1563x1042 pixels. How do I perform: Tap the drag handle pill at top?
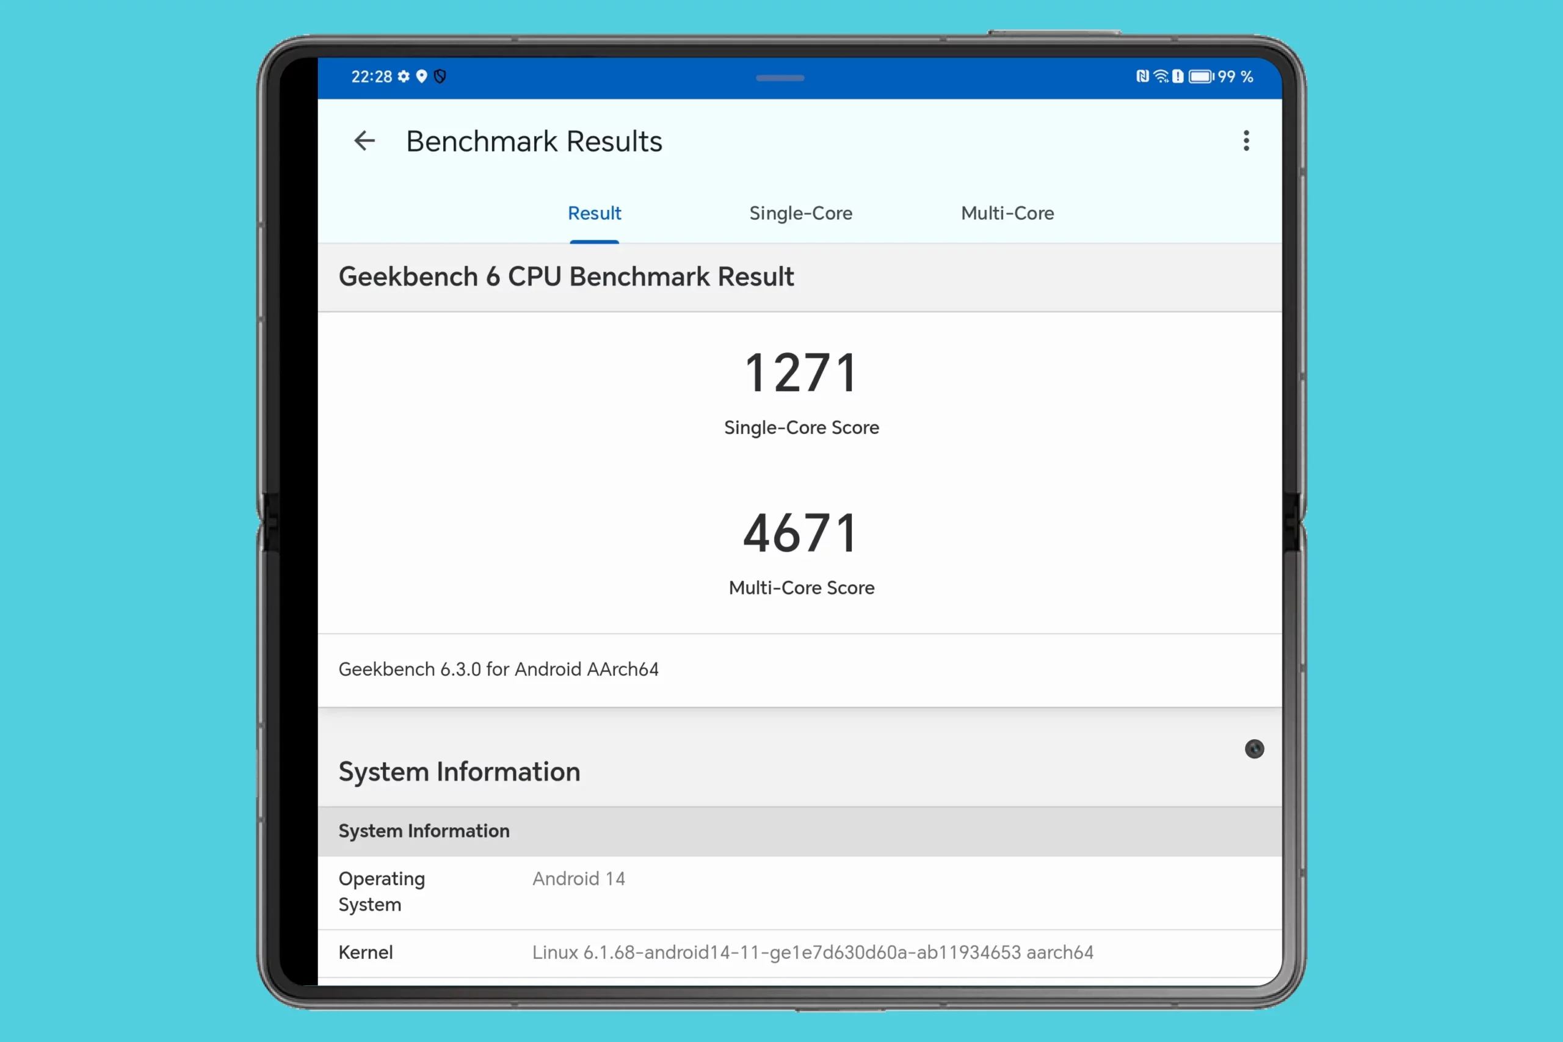click(x=780, y=78)
